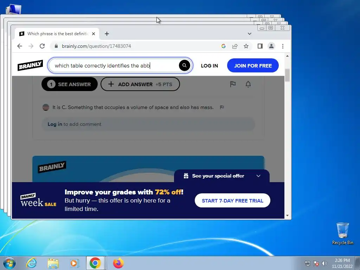Click the padlock site info icon

(56, 46)
